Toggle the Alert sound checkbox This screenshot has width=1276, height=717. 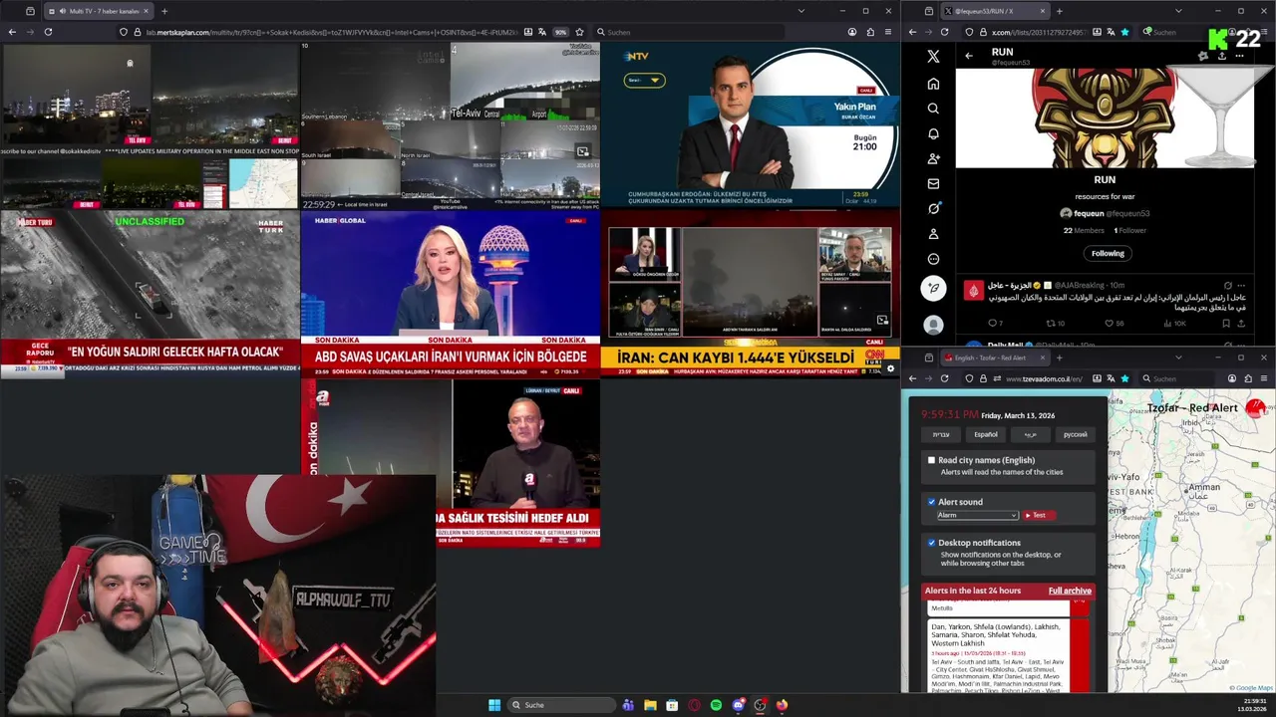pos(932,502)
